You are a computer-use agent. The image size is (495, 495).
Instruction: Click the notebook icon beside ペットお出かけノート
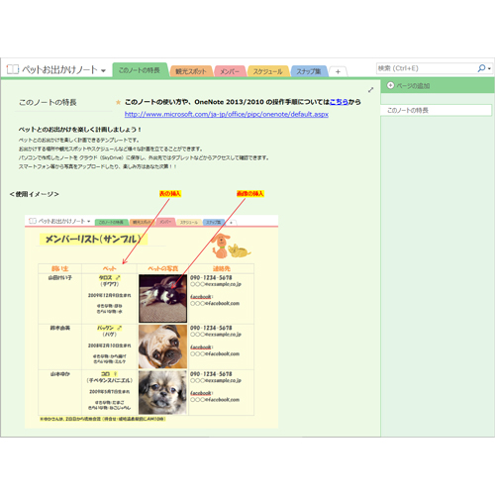(13, 69)
